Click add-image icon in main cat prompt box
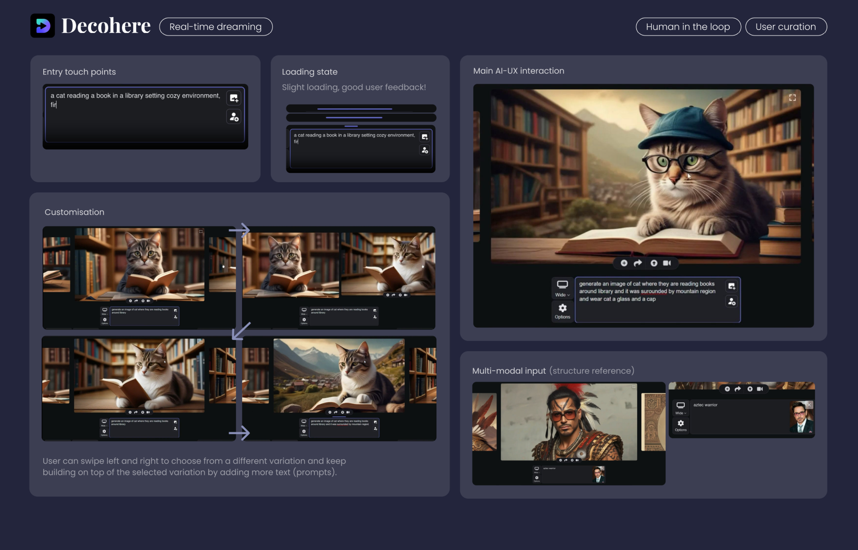 click(731, 286)
